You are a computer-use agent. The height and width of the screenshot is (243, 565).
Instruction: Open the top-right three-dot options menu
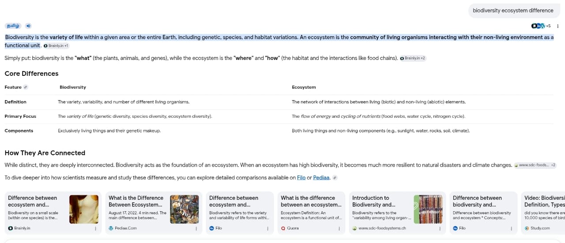tap(558, 26)
